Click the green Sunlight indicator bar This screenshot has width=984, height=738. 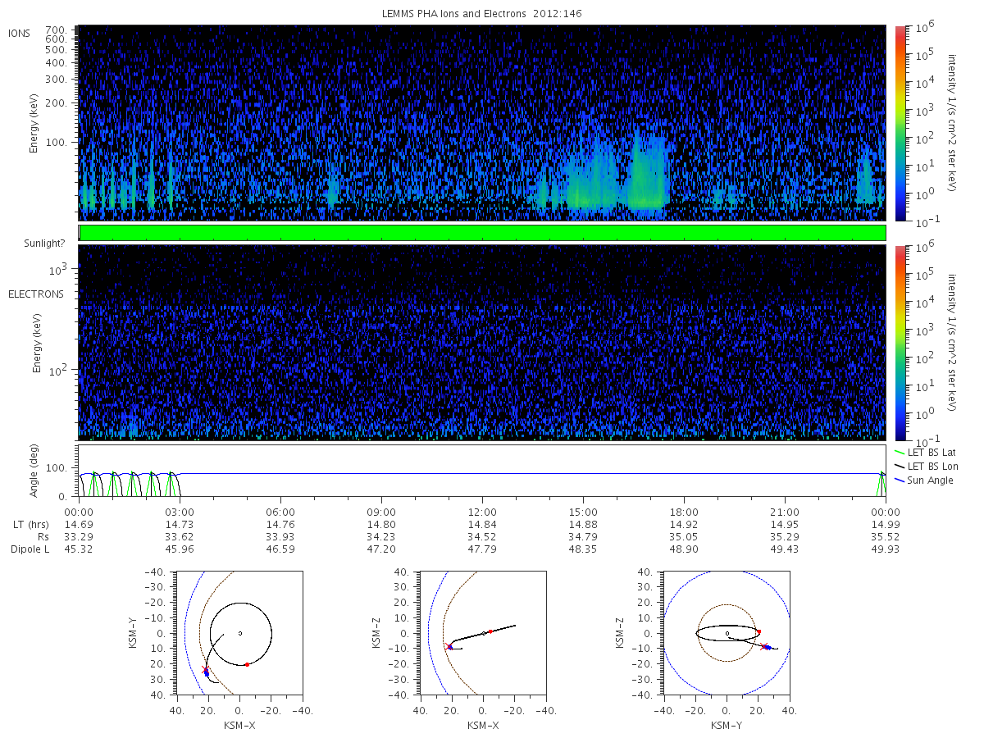coord(482,233)
